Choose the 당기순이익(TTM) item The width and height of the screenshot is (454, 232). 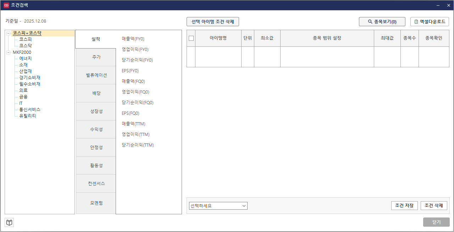[x=138, y=145]
